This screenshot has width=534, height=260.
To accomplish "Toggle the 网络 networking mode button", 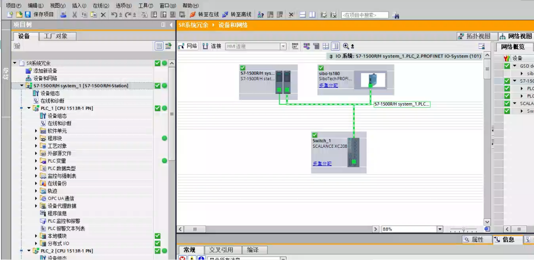I will pyautogui.click(x=188, y=46).
